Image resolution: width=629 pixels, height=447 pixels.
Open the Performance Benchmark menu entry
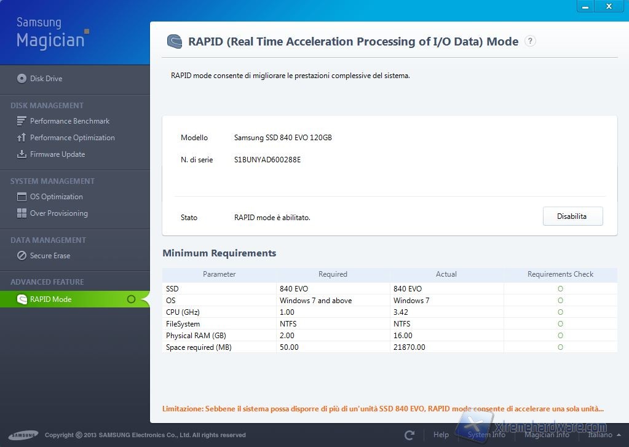[x=69, y=121]
